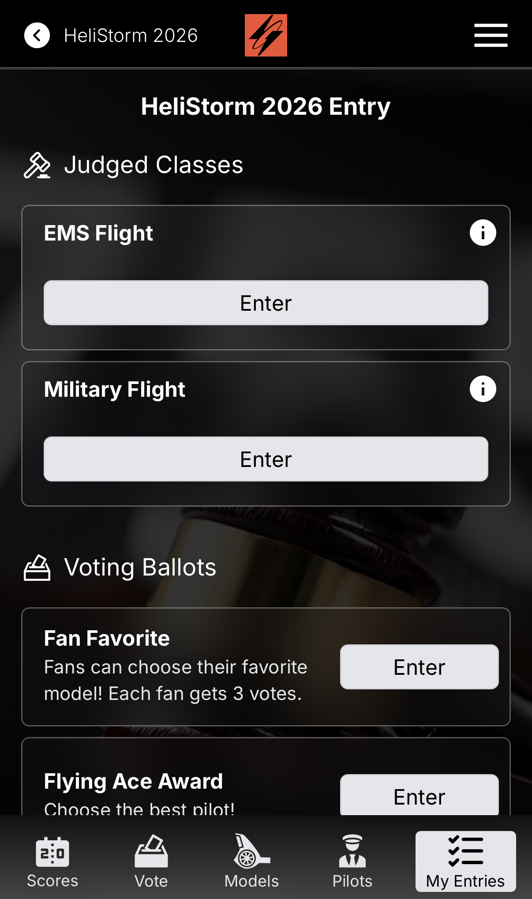The height and width of the screenshot is (899, 532).
Task: Tap the Fan Favorite card description
Action: coord(176,680)
